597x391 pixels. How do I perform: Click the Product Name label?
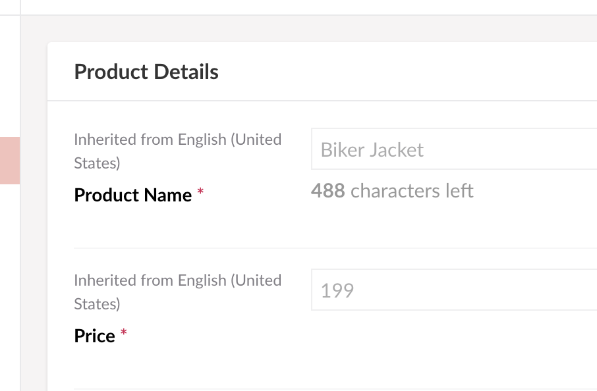point(132,195)
